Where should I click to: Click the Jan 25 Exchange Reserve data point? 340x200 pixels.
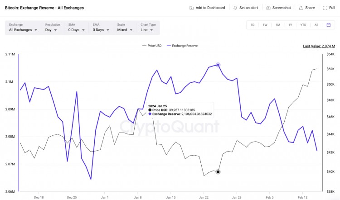coord(218,65)
